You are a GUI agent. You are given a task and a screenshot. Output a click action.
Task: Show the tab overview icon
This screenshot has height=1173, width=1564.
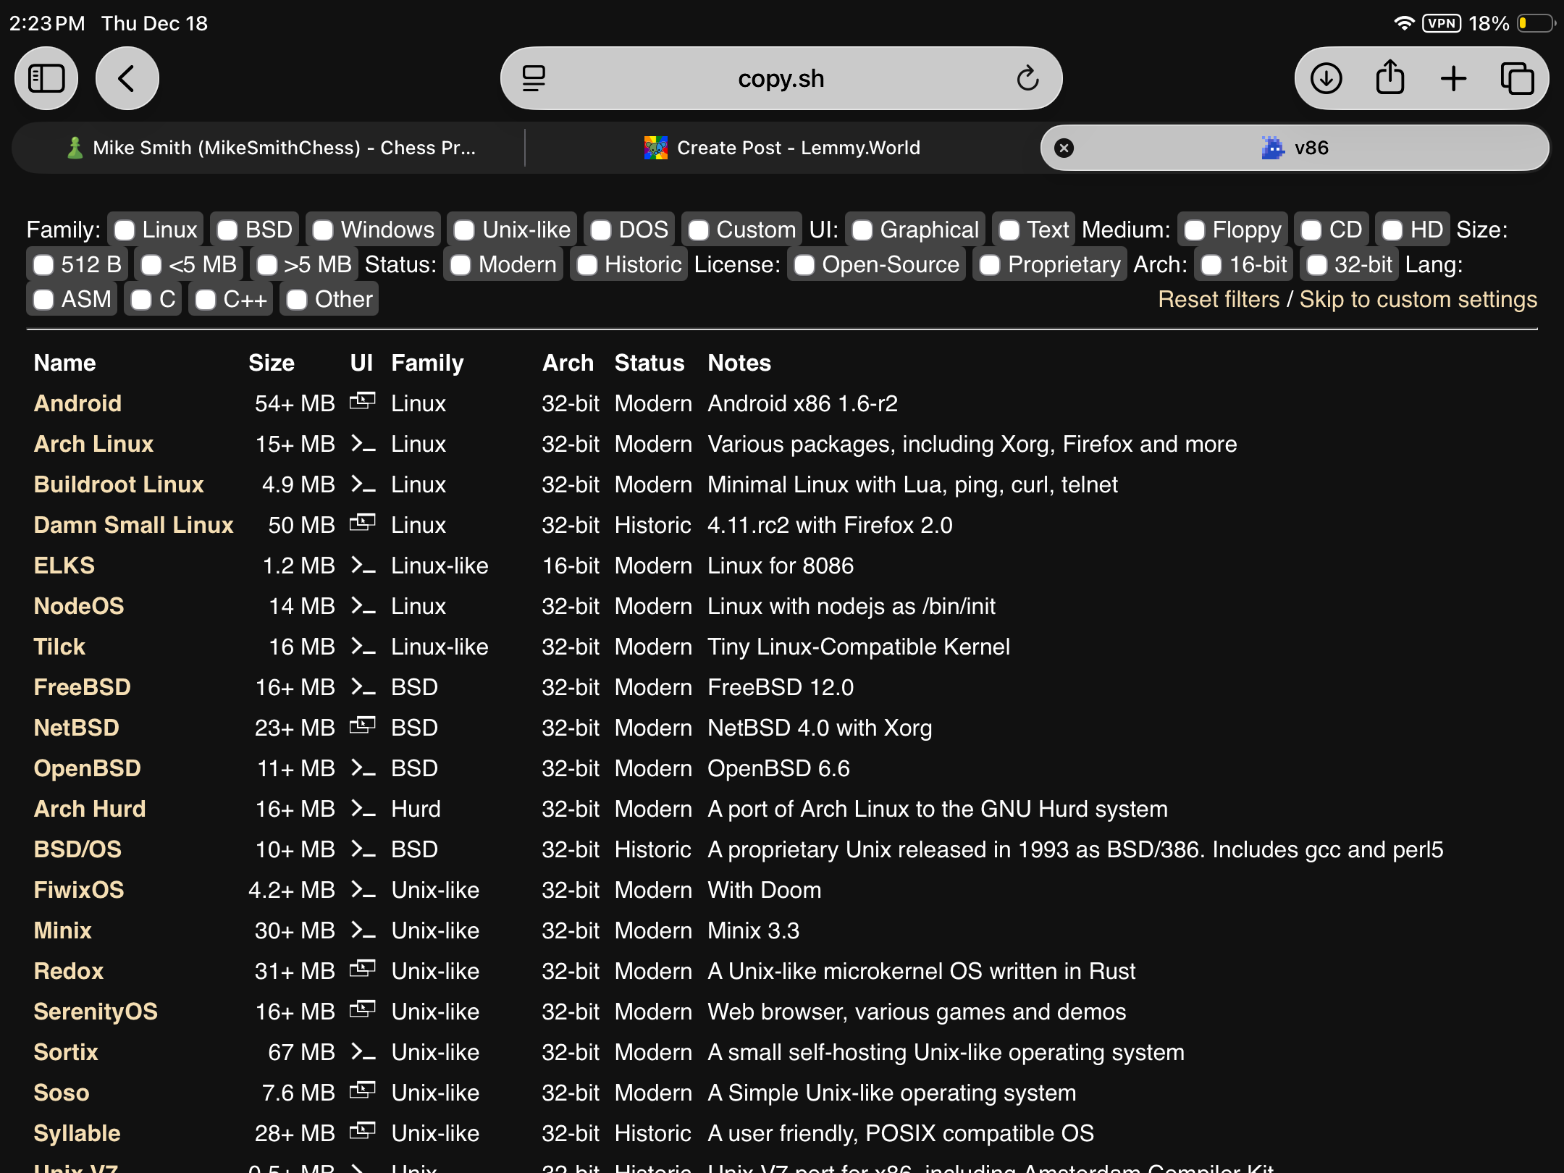pos(1517,78)
